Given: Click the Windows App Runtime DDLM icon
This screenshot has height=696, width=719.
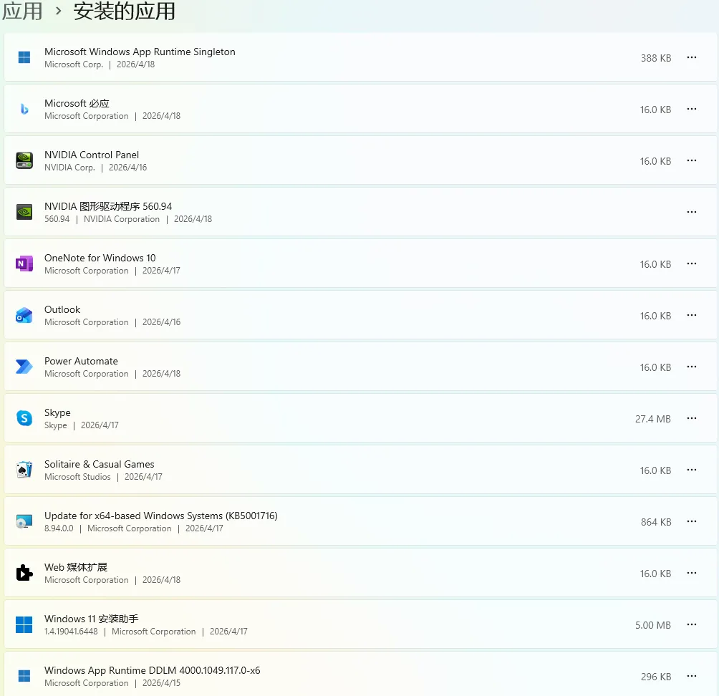Looking at the screenshot, I should coord(24,676).
